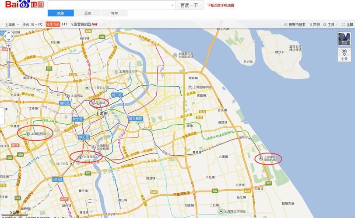Click the Baidu Maps logo
The width and height of the screenshot is (355, 218).
click(x=25, y=4)
